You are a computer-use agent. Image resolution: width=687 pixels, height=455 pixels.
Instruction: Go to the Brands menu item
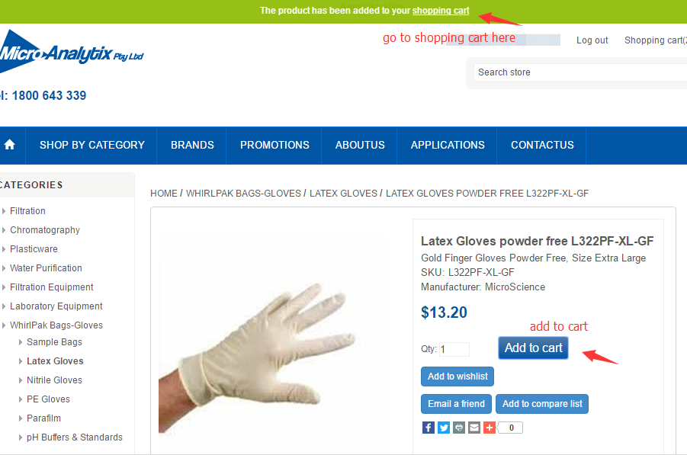192,145
